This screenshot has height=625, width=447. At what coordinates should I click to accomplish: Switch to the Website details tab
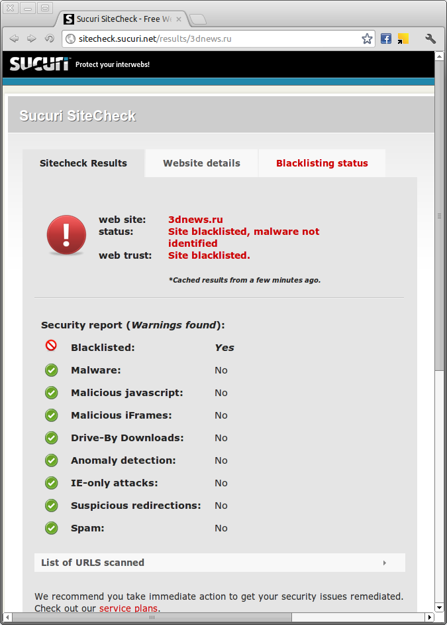(201, 163)
